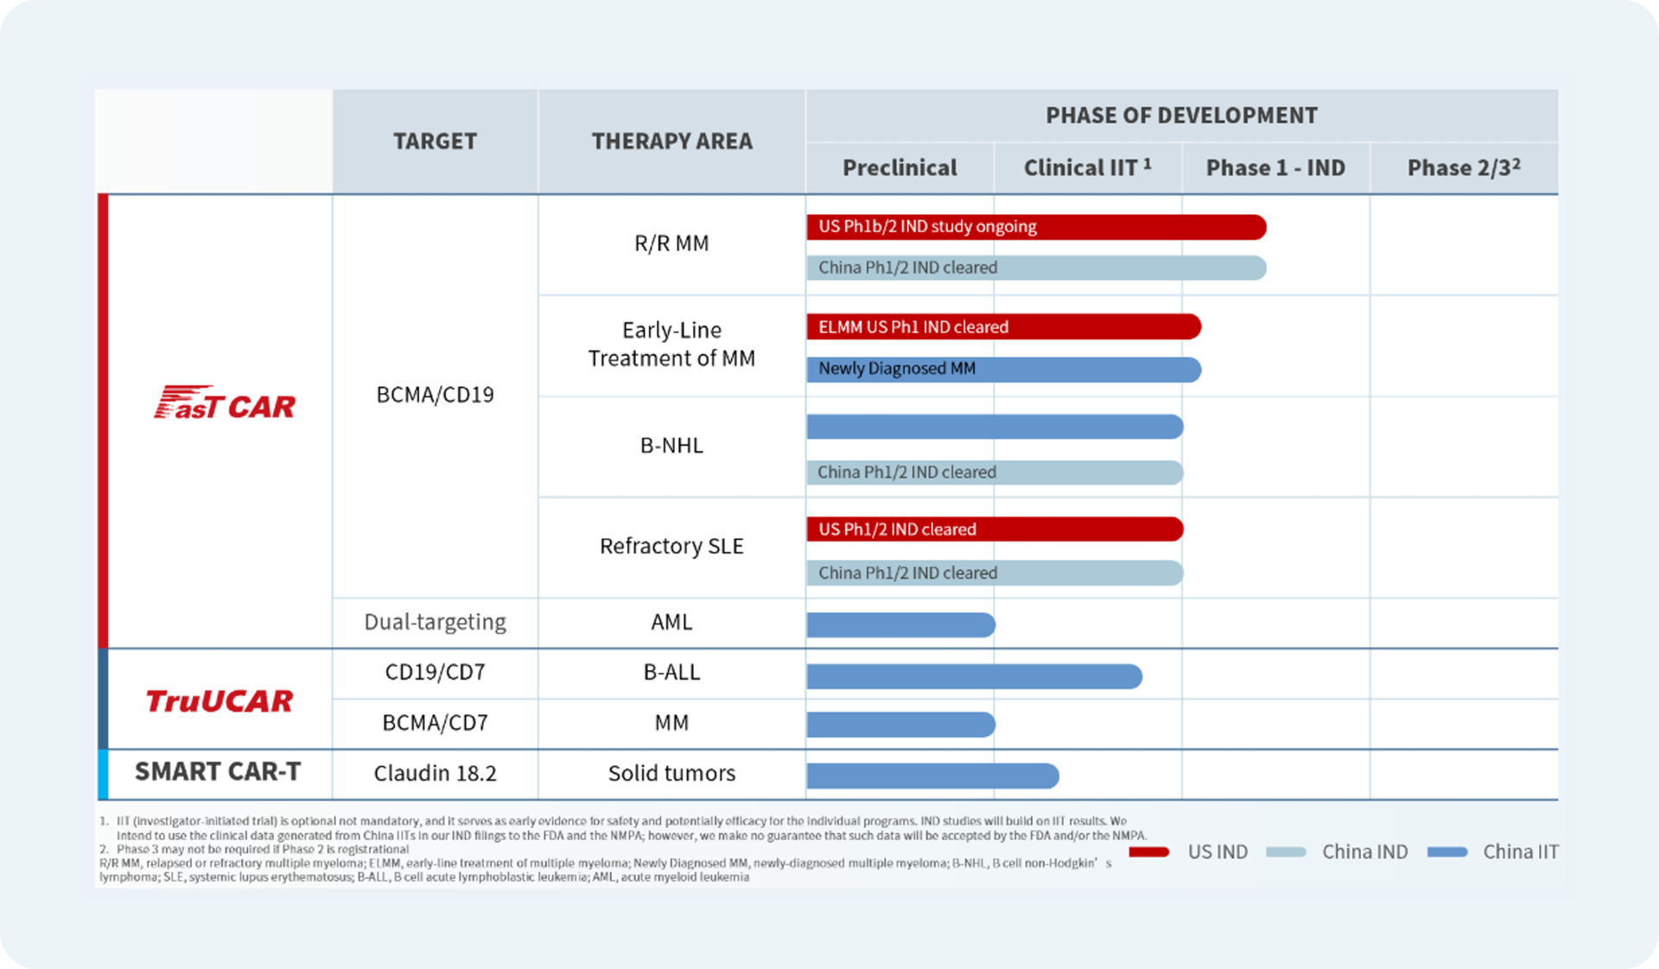Click the US Ph1b/2 IND study ongoing bar
1659x969 pixels.
[x=1037, y=226]
